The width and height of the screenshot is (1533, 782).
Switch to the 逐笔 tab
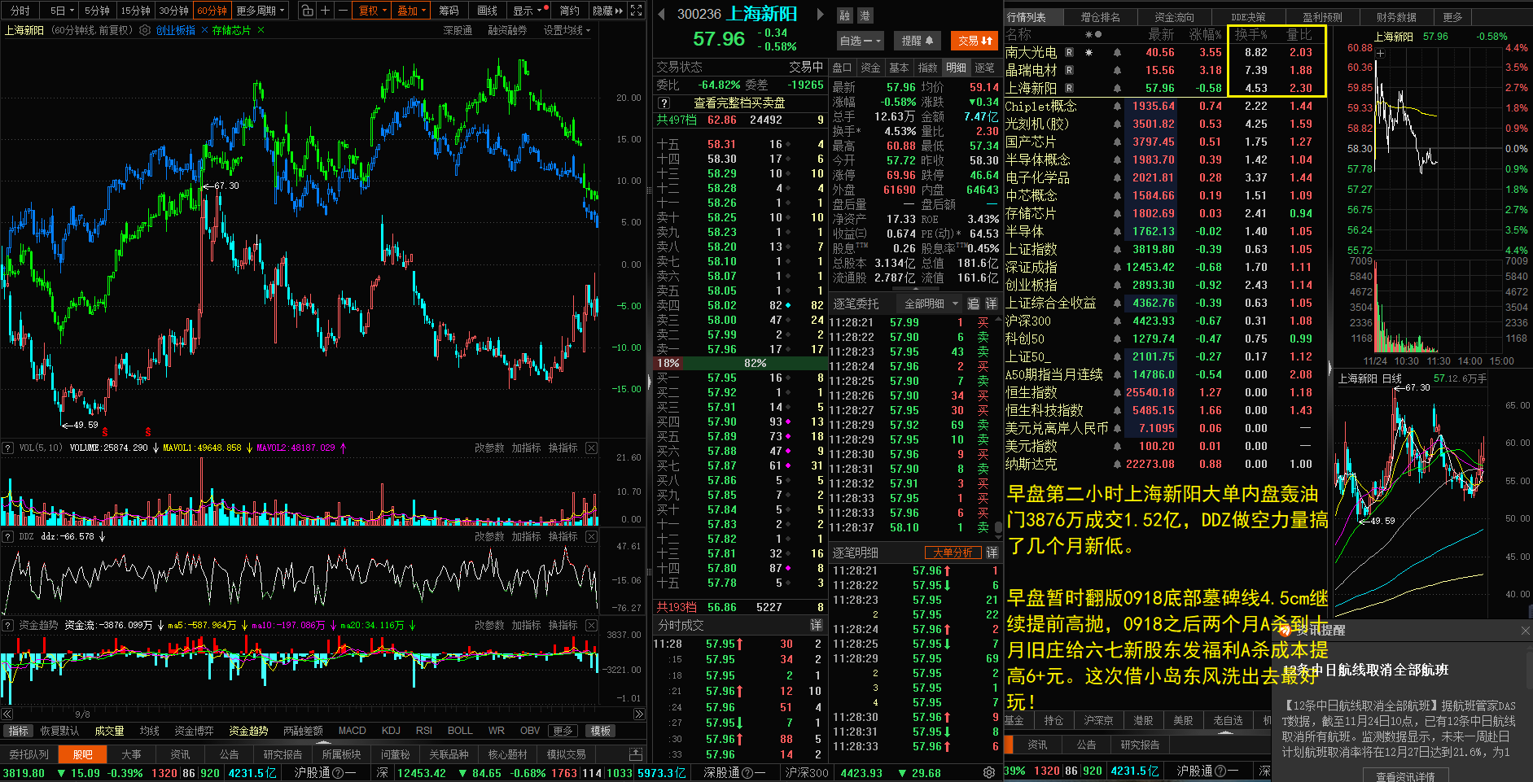tap(984, 68)
